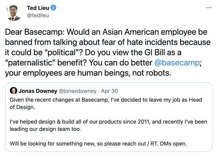Click the 'of Design.' line in quote
Screen dimensions: 218x155
[x=22, y=107]
